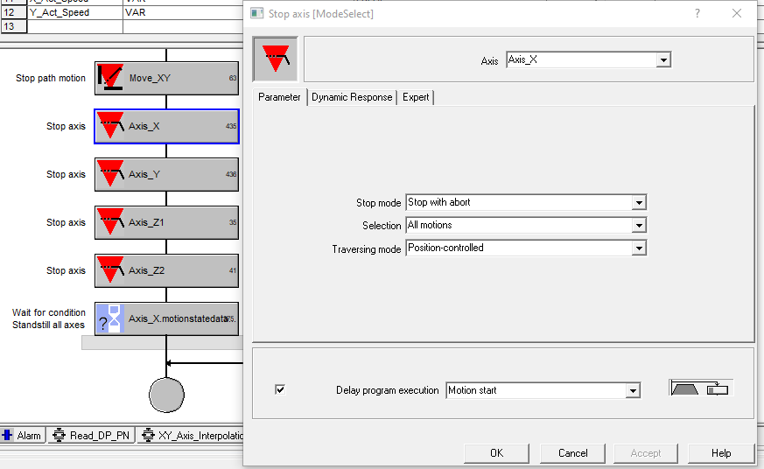Select the Axis_Z1 stop axis icon
This screenshot has width=764, height=469.
click(x=110, y=222)
